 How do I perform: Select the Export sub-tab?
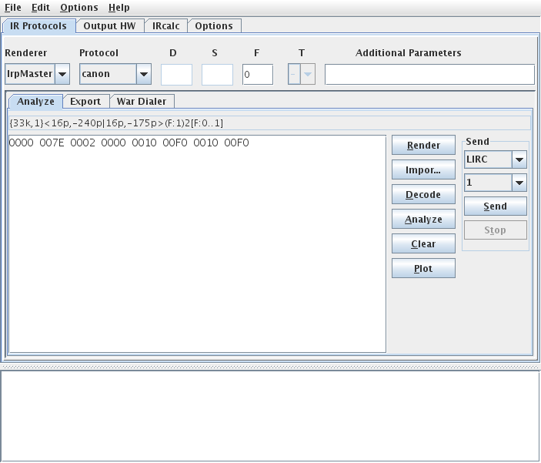tap(85, 101)
